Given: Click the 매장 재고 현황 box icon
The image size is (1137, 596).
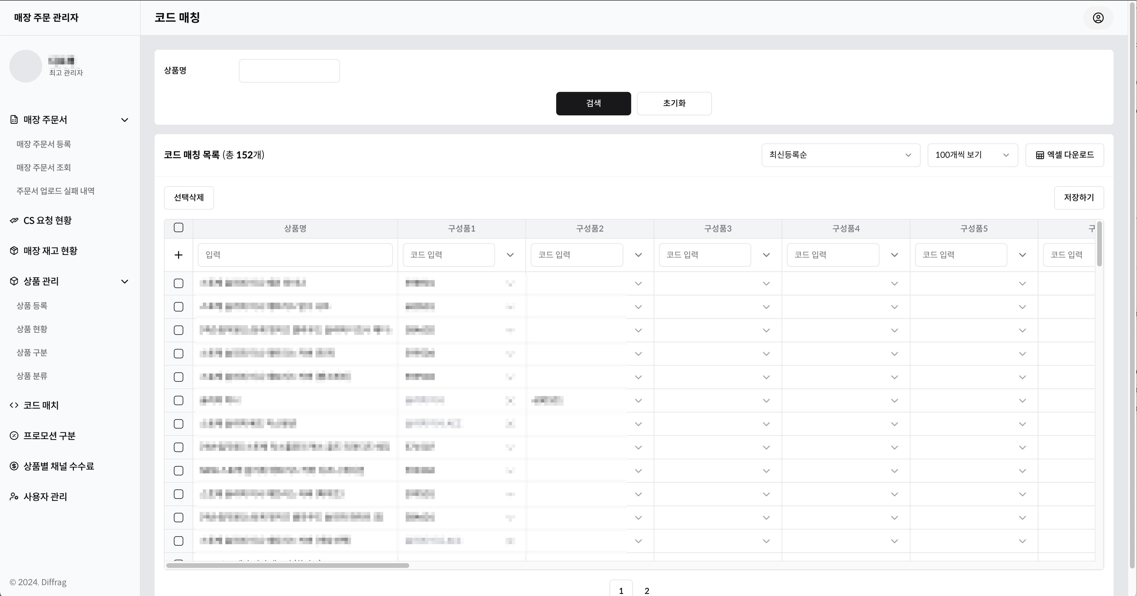Looking at the screenshot, I should tap(14, 251).
